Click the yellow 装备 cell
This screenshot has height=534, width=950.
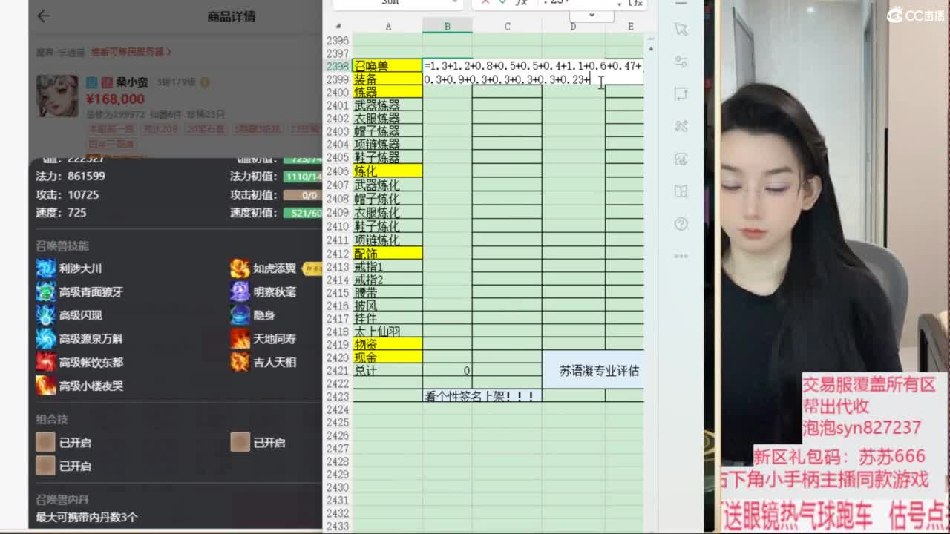tap(387, 79)
